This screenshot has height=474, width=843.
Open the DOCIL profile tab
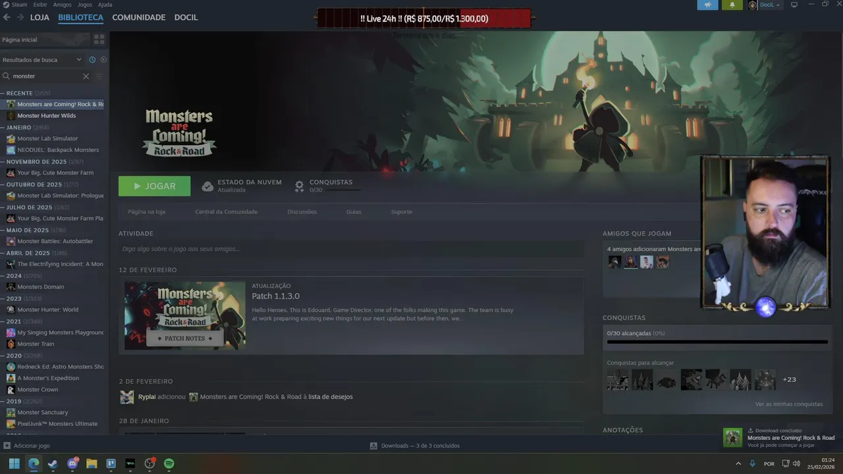(x=186, y=18)
